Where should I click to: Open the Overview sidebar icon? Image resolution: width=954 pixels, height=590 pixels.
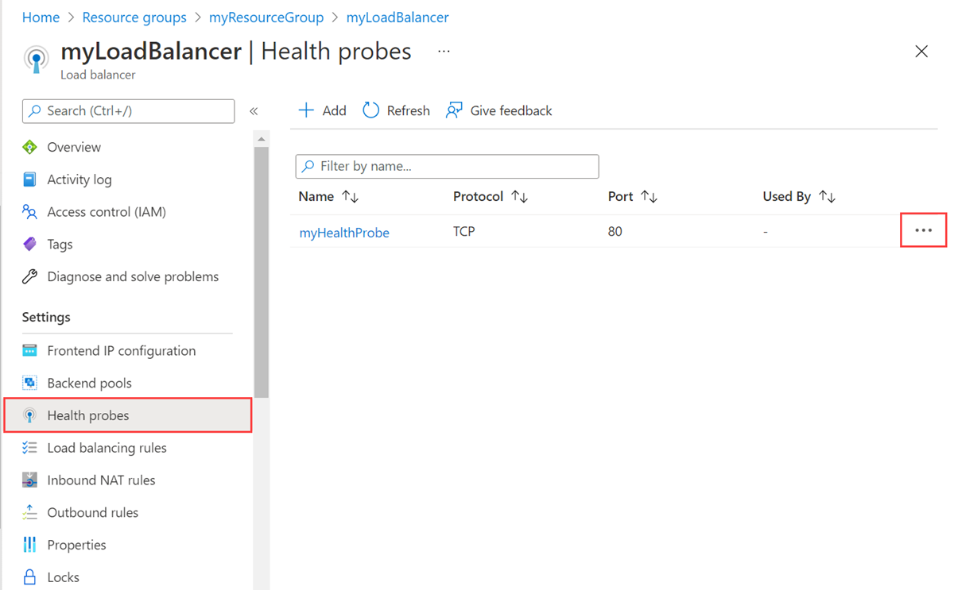29,147
